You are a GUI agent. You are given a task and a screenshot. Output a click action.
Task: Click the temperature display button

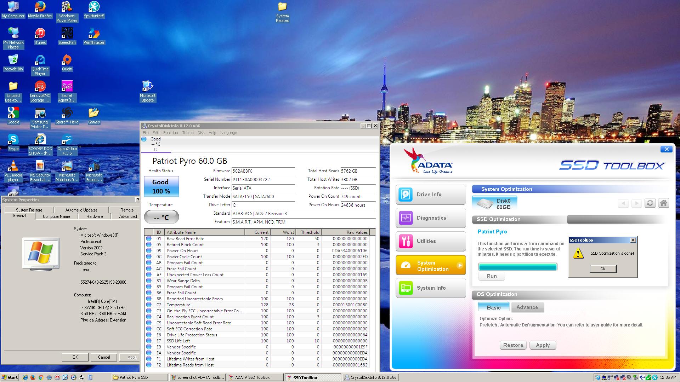pos(161,217)
